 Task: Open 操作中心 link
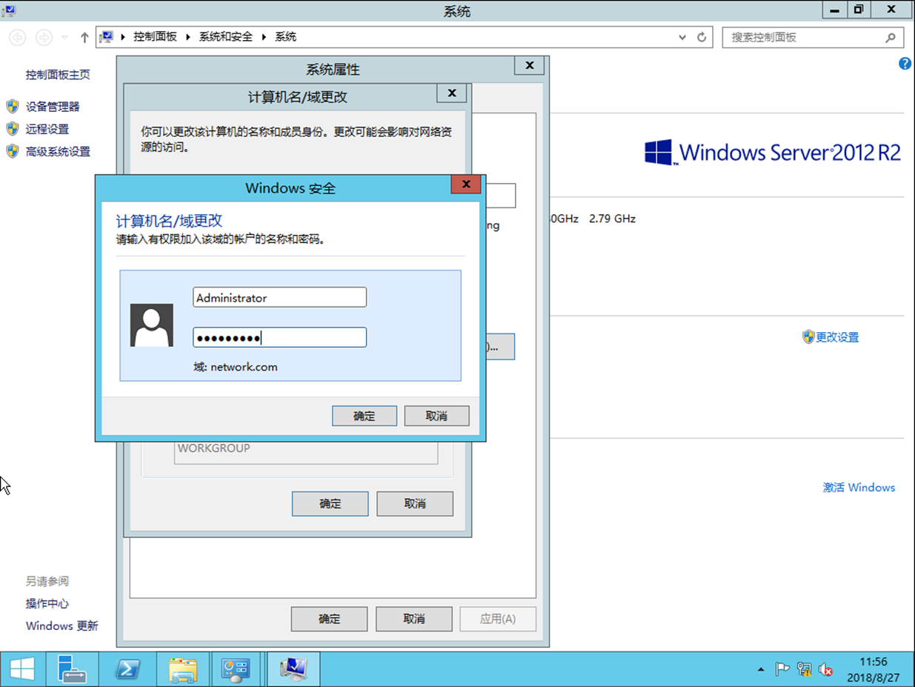coord(47,603)
